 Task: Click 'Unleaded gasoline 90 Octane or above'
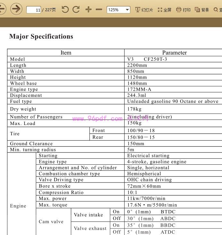[173, 101]
